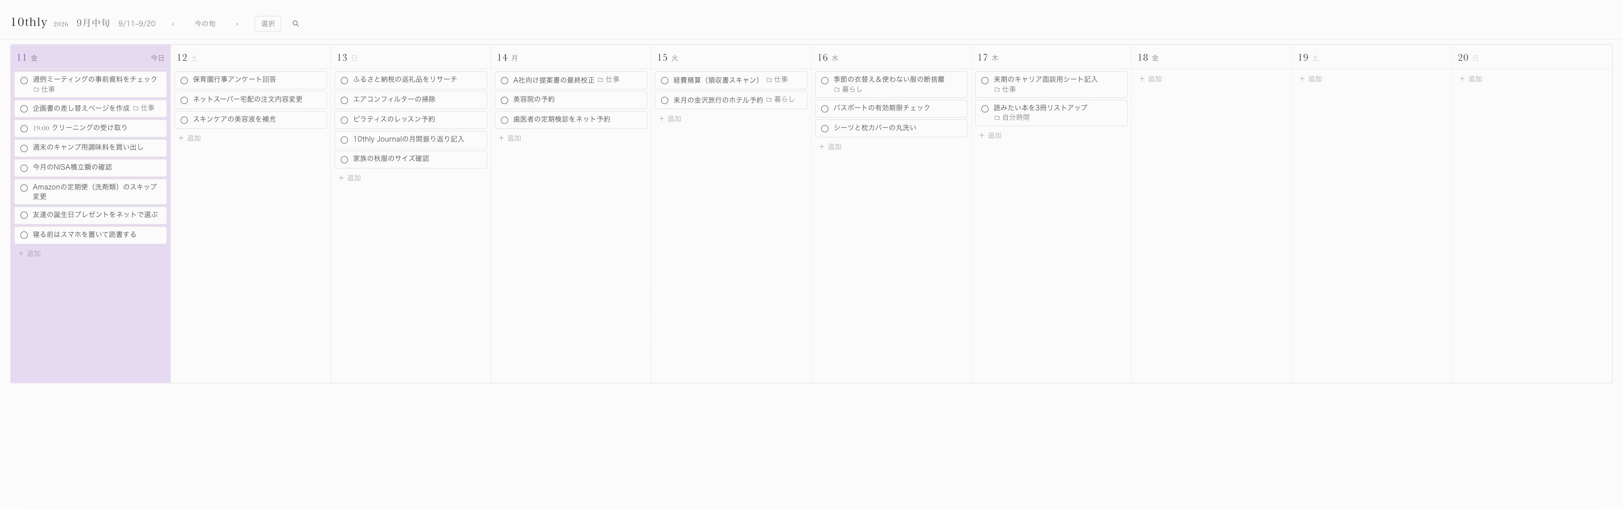Open シーツと枕カバーの丸洗い task
This screenshot has width=1623, height=509.
click(891, 128)
